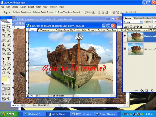
Task: Hide the bottom Background layer via eye icon
Action: [x=125, y=49]
